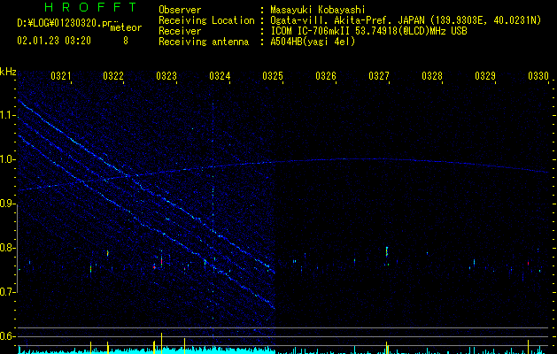Viewport: 557px width, 354px height.
Task: Click antenna text A504HB(yagi 4el)
Action: pos(313,42)
